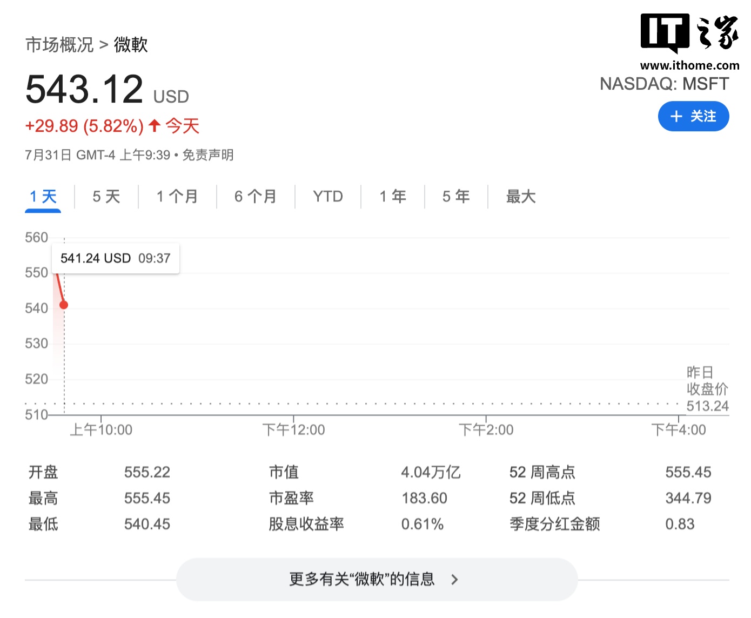
Task: Open the 1个月 chart view
Action: (177, 196)
